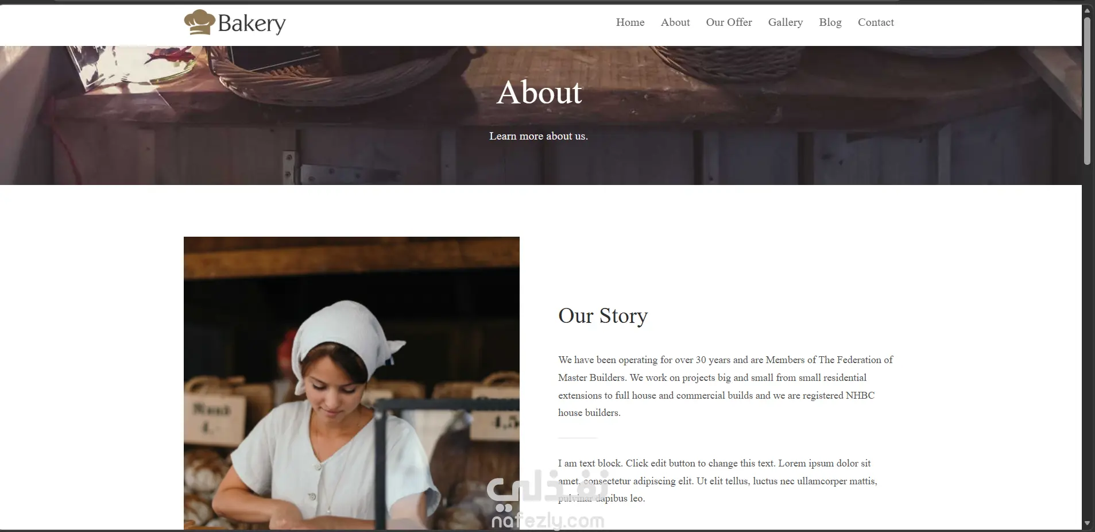Click the scrollbar down arrow
1095x532 pixels.
point(1087,523)
